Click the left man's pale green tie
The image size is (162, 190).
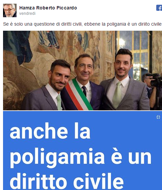[59, 102]
